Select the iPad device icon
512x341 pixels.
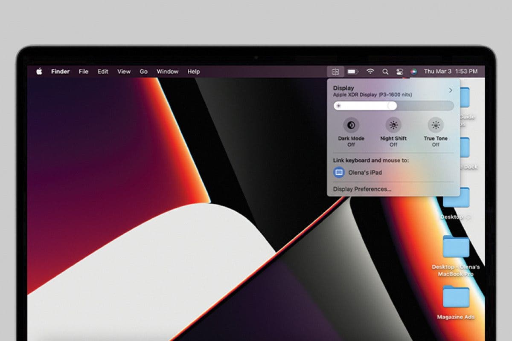click(339, 172)
